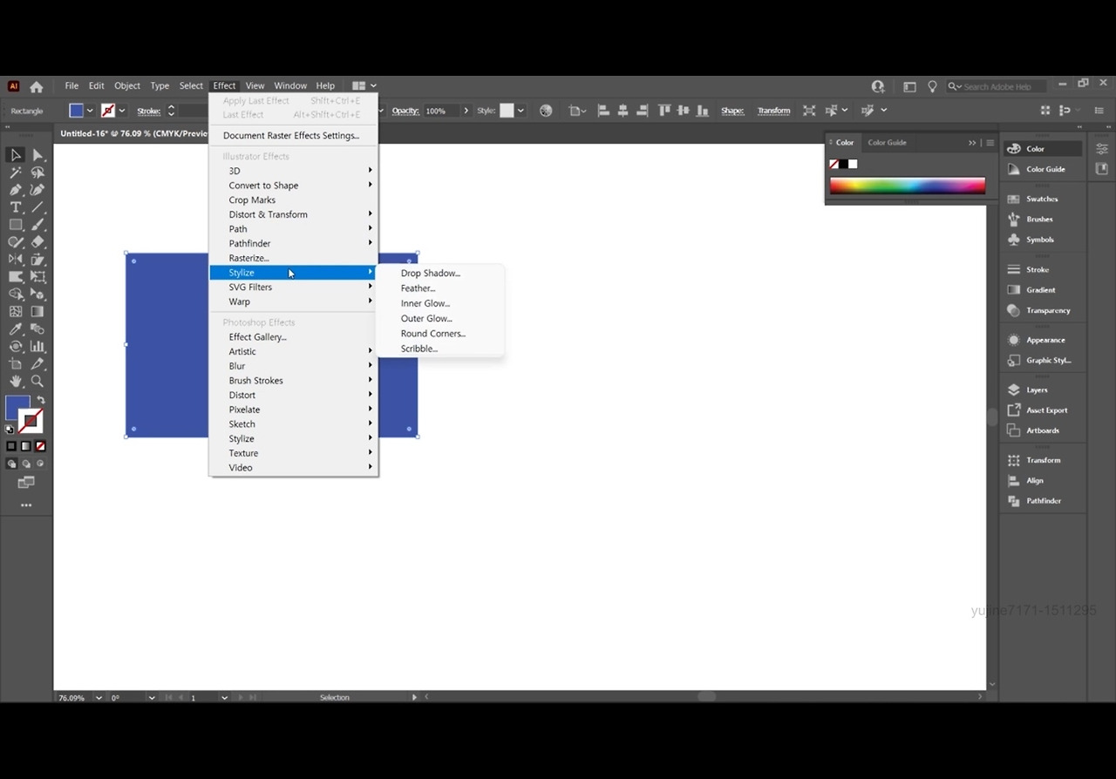This screenshot has height=779, width=1116.
Task: Open the graphic Style dropdown
Action: [521, 111]
